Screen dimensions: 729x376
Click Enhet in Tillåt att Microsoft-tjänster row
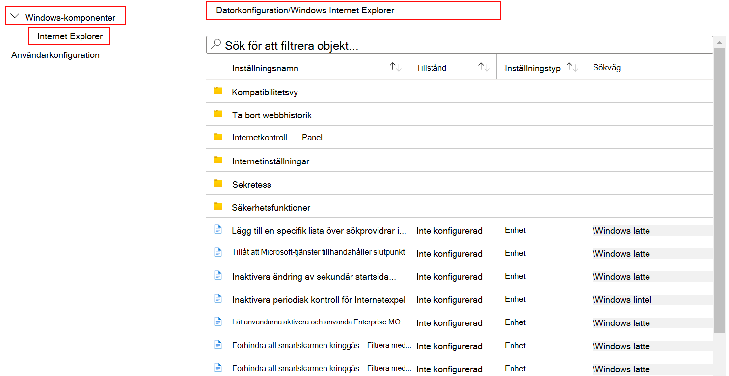[515, 253]
